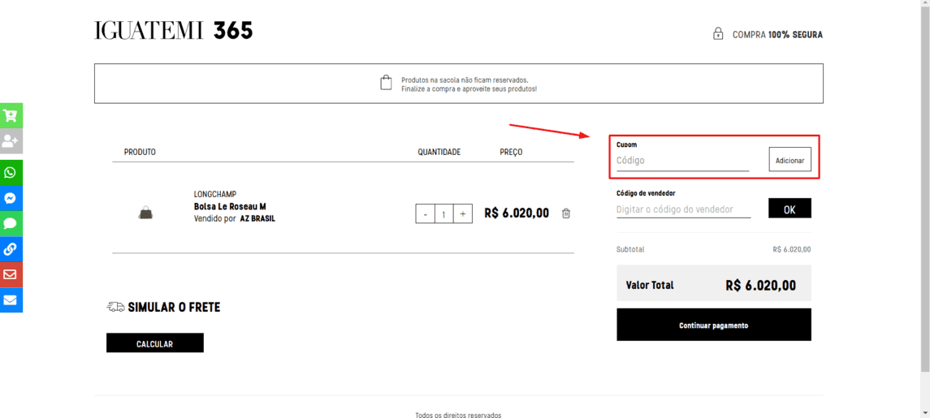
Task: Click the padlock secure purchase icon
Action: (x=718, y=34)
